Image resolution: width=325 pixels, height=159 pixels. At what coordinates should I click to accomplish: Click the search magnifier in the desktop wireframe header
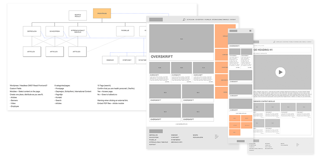point(184,20)
